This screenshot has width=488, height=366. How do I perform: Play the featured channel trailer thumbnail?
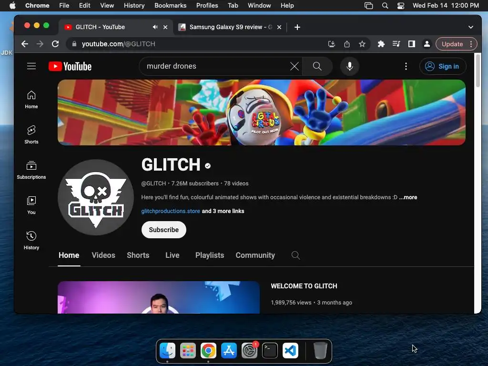point(159,297)
